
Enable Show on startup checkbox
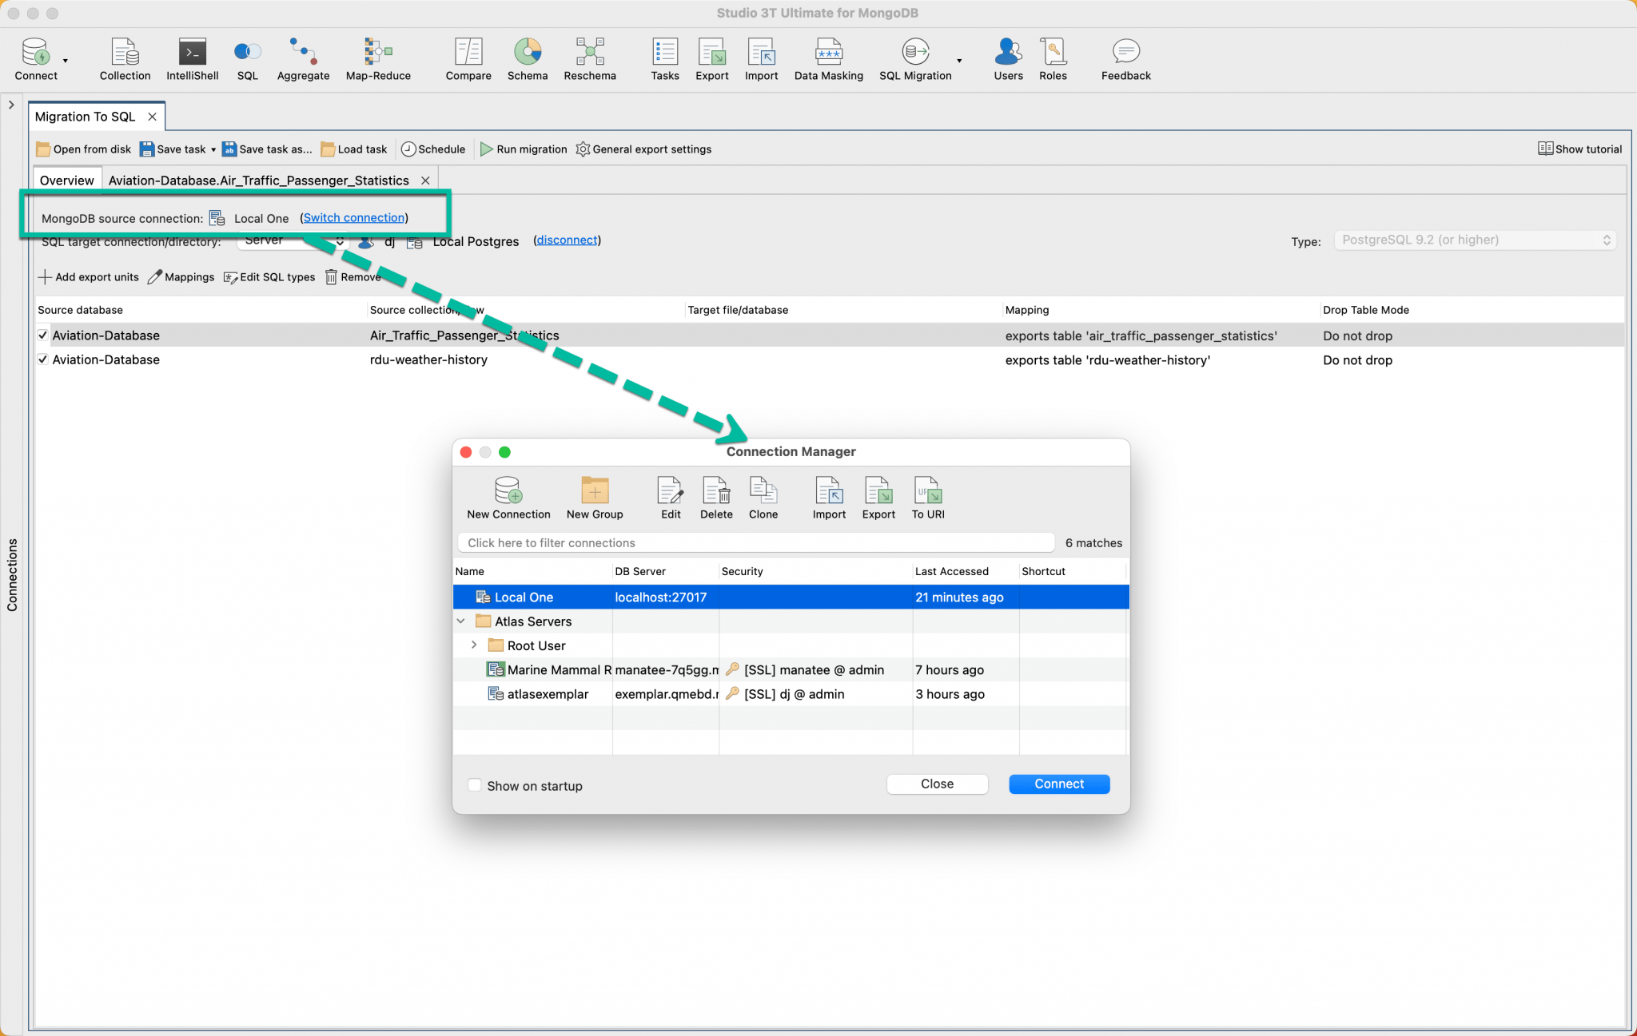[x=475, y=785]
